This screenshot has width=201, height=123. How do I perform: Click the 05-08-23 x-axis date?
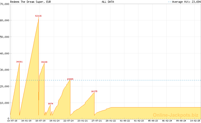click(x=153, y=121)
